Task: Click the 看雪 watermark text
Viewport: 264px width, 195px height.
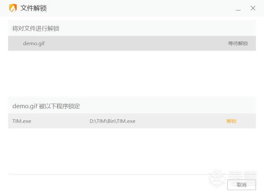Action: coord(243,177)
